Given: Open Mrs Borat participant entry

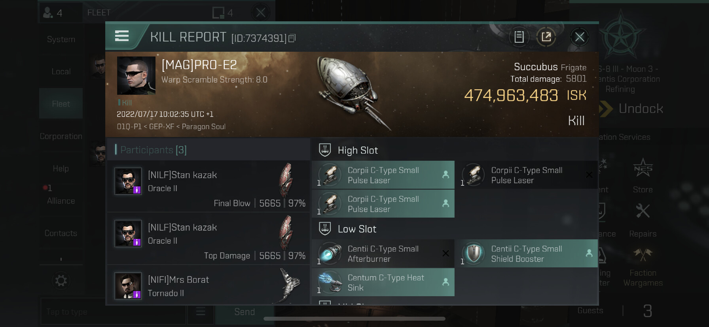Looking at the screenshot, I should tap(209, 285).
